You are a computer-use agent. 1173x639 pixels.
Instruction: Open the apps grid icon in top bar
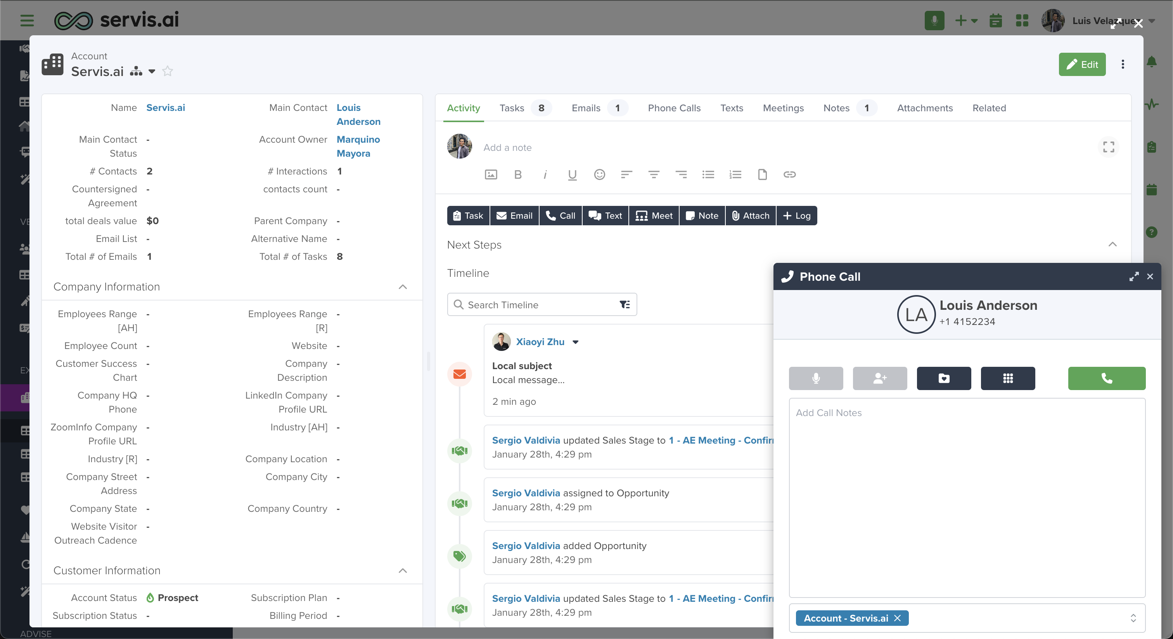[x=1022, y=21]
